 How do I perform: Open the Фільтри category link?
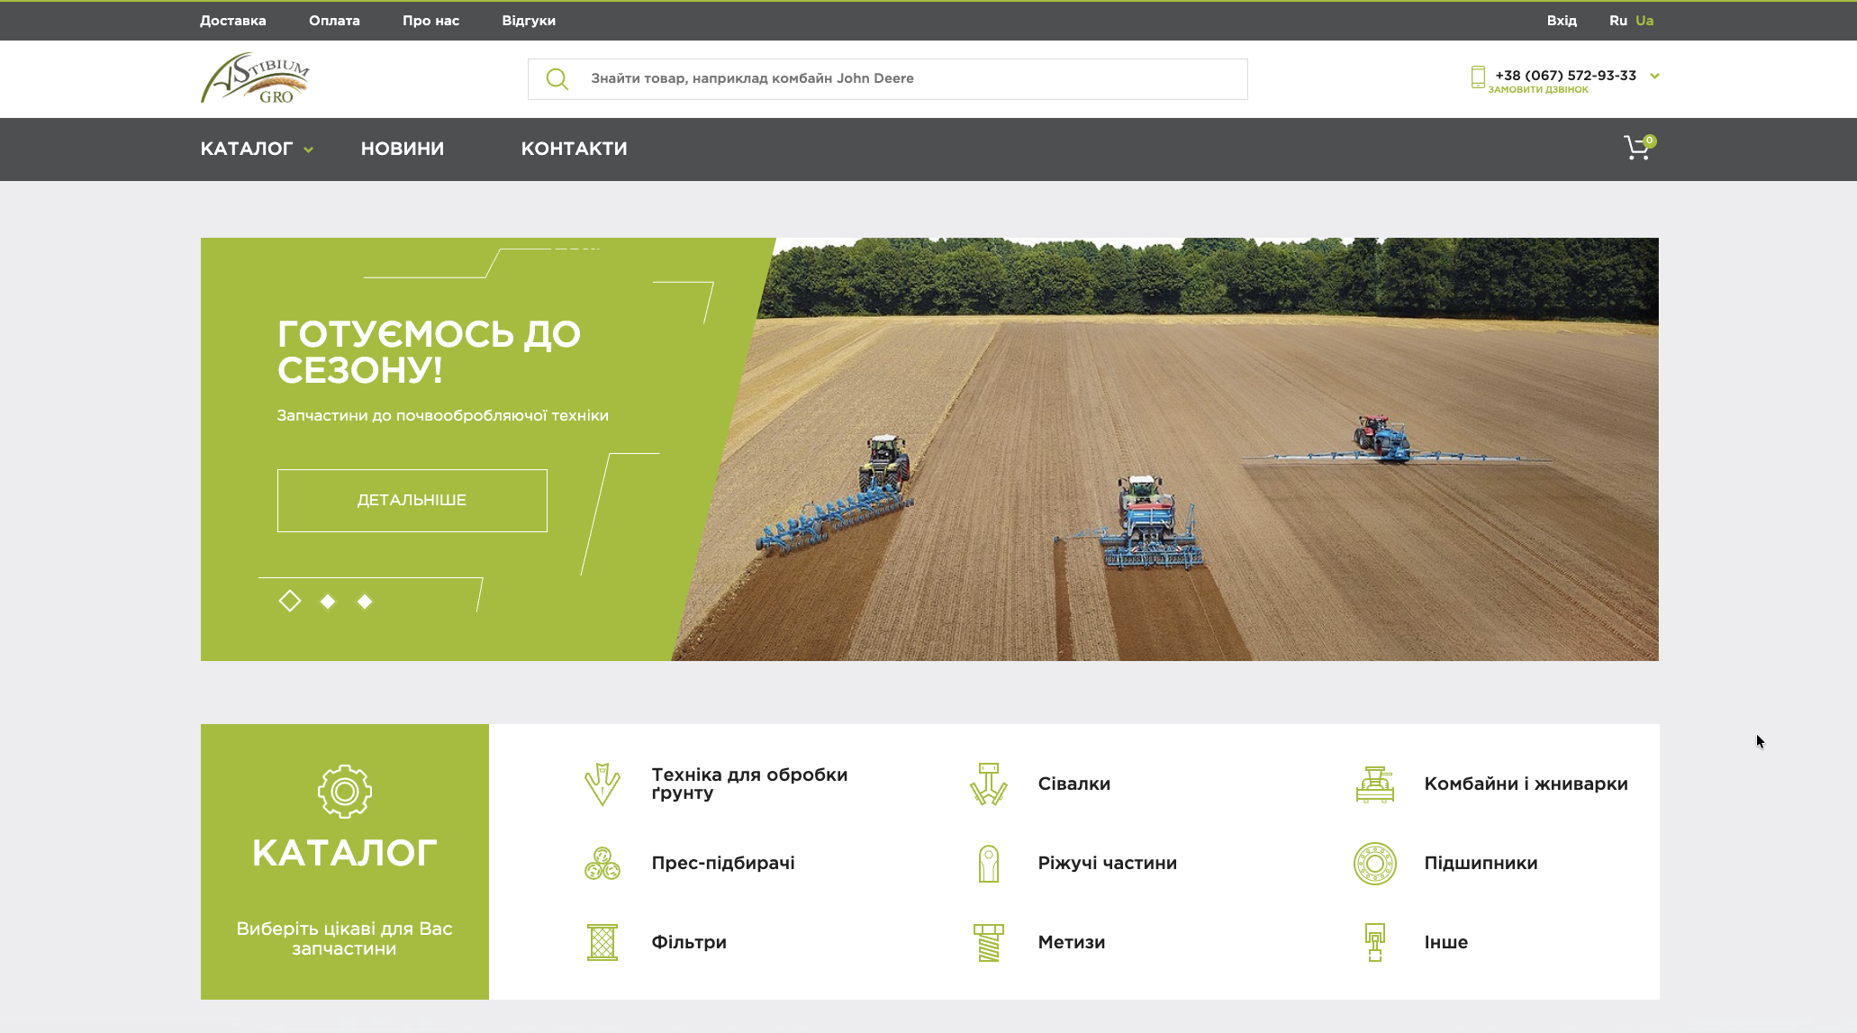(x=689, y=943)
